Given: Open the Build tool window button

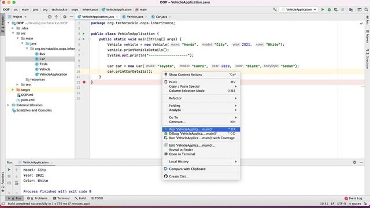Looking at the screenshot, I should click(80, 198).
